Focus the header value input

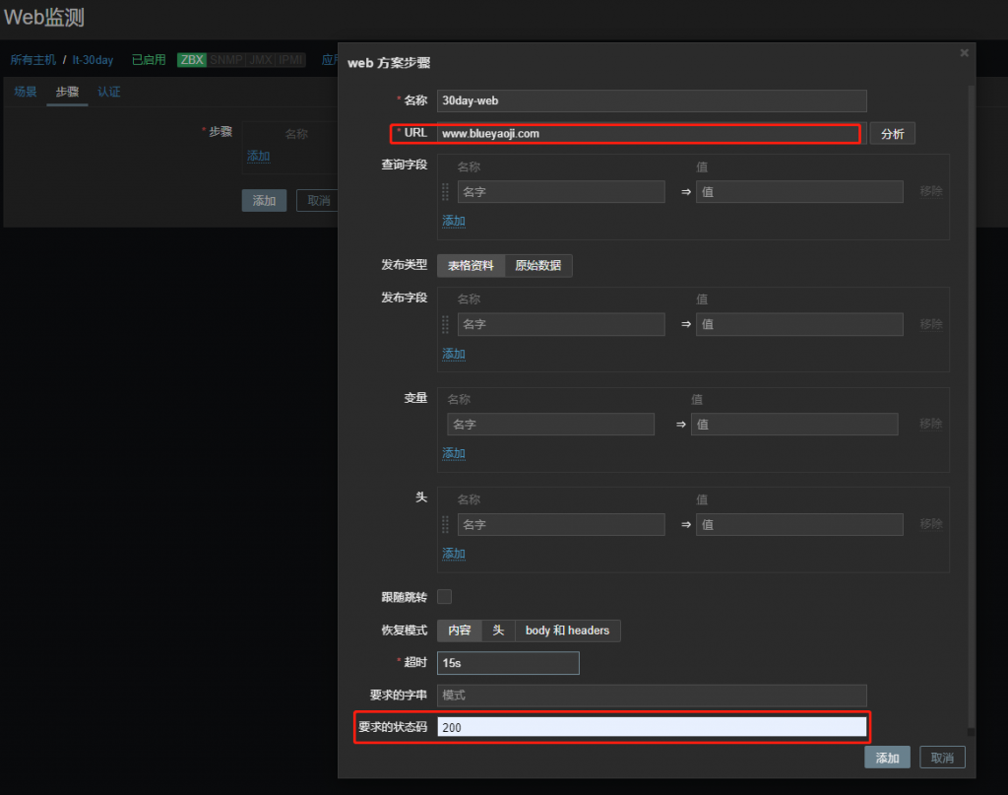[799, 525]
